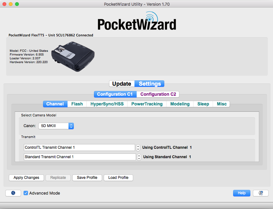Open the Flash tab
Image resolution: width=273 pixels, height=209 pixels.
coord(77,104)
